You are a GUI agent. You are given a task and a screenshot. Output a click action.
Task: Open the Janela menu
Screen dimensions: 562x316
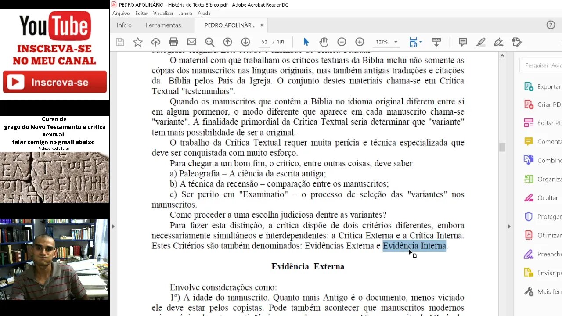(185, 13)
